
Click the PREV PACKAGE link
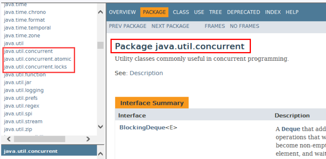127,26
